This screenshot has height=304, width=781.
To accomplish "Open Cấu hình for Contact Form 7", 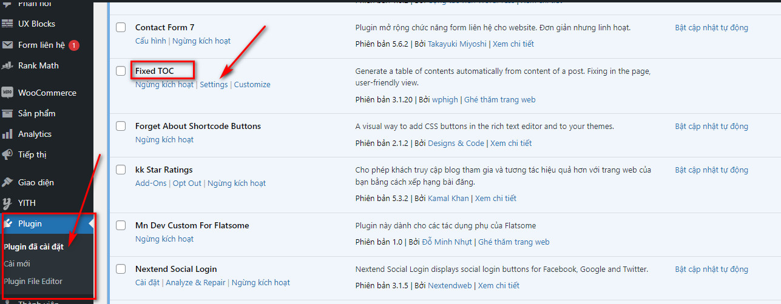I will click(152, 41).
